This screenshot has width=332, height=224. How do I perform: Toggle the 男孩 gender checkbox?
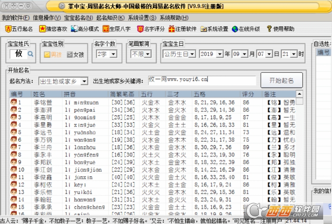[x=47, y=55]
